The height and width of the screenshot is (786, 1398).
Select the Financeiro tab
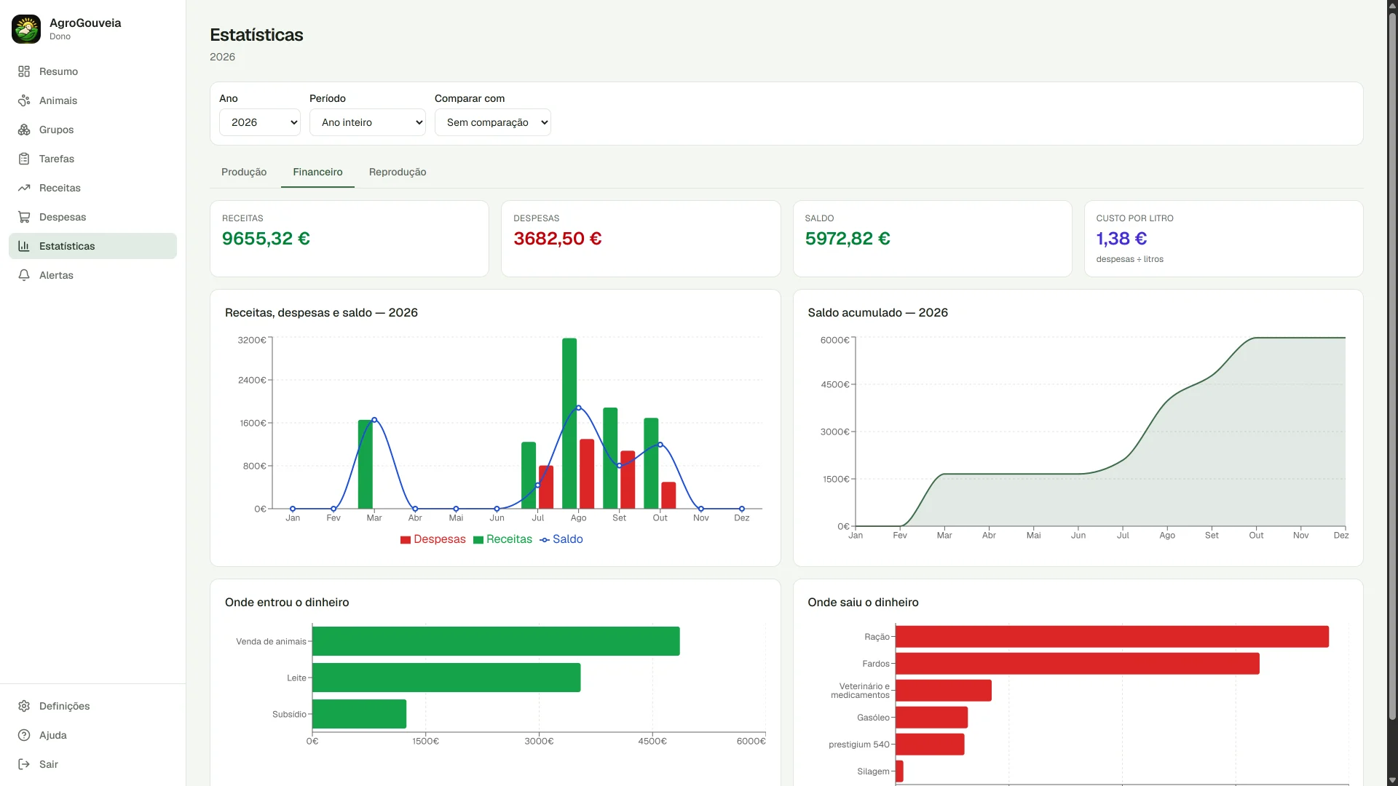[x=317, y=172]
